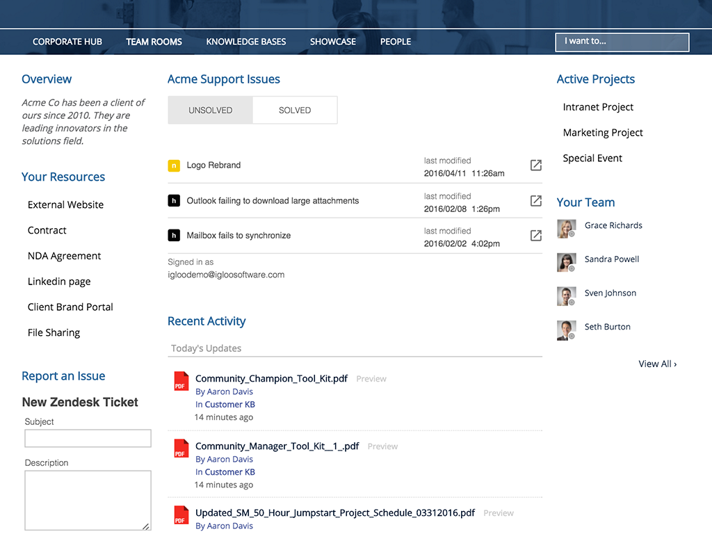Click Grace Richards' profile photo
Viewport: 712px width, 534px height.
click(566, 228)
